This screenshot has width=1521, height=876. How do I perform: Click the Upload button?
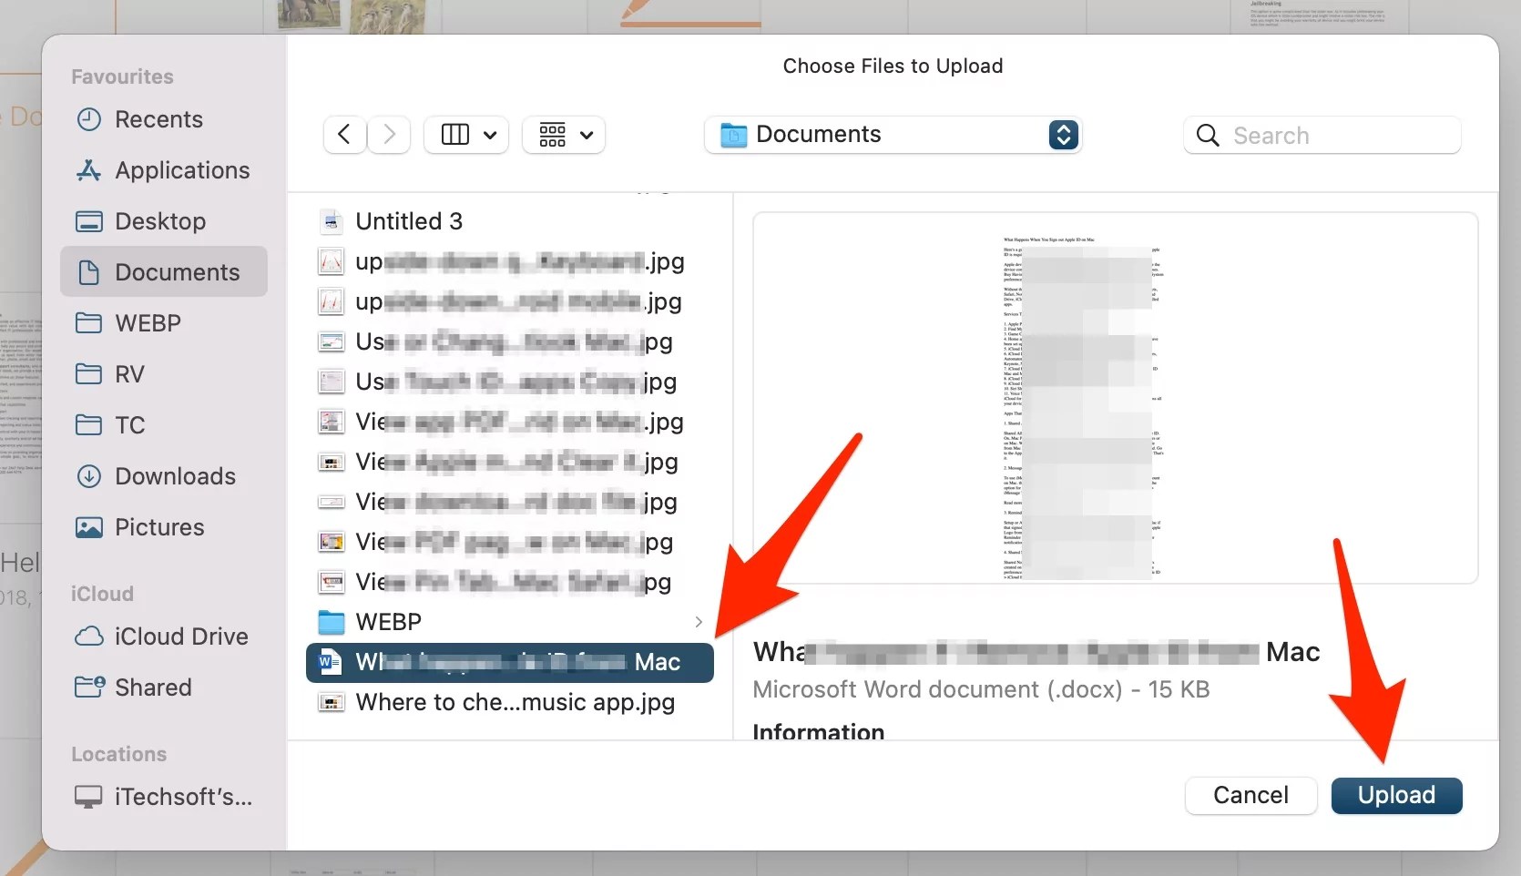[1396, 795]
